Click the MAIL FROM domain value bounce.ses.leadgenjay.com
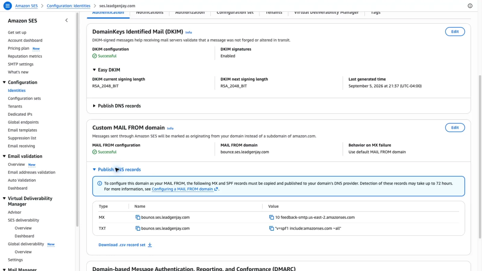The image size is (482, 271). [245, 152]
